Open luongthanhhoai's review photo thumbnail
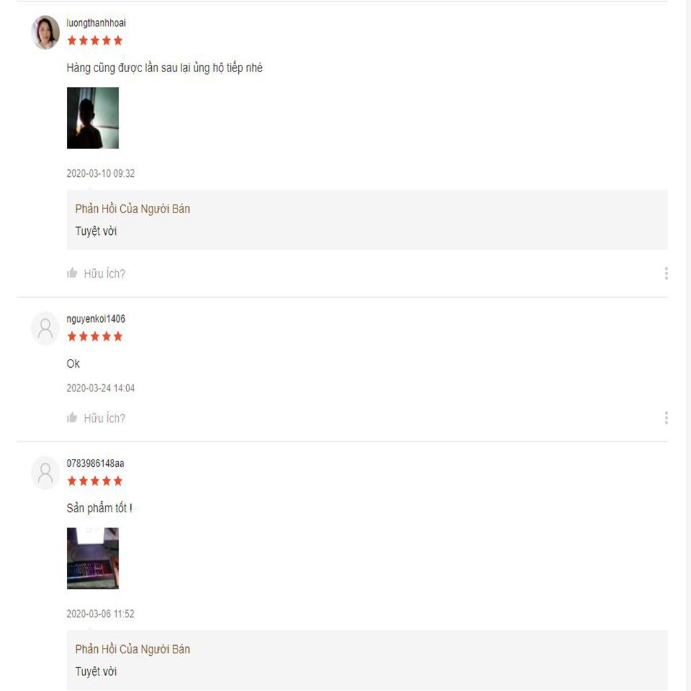 (92, 117)
